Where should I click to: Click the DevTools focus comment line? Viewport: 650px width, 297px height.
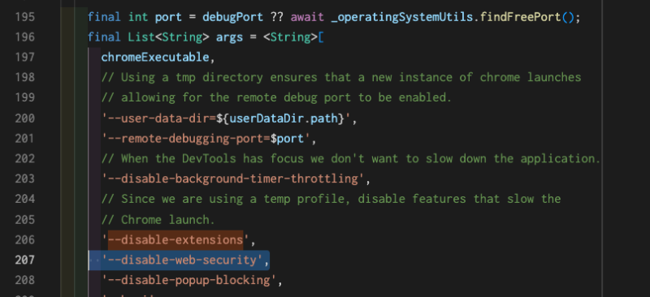351,159
